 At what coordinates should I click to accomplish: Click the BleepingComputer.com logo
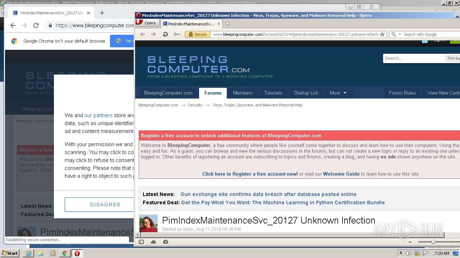click(x=210, y=67)
